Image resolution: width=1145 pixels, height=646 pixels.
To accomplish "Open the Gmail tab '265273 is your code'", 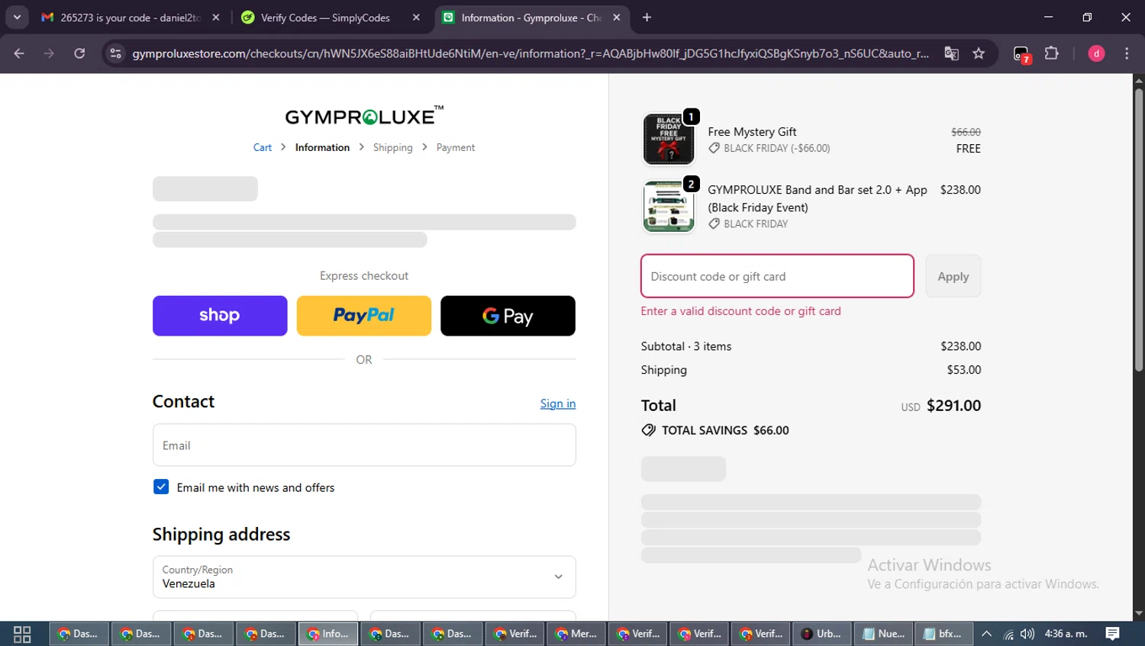I will (x=130, y=18).
